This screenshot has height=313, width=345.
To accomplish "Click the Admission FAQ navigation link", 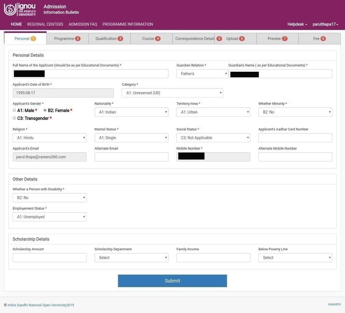I will tap(83, 24).
